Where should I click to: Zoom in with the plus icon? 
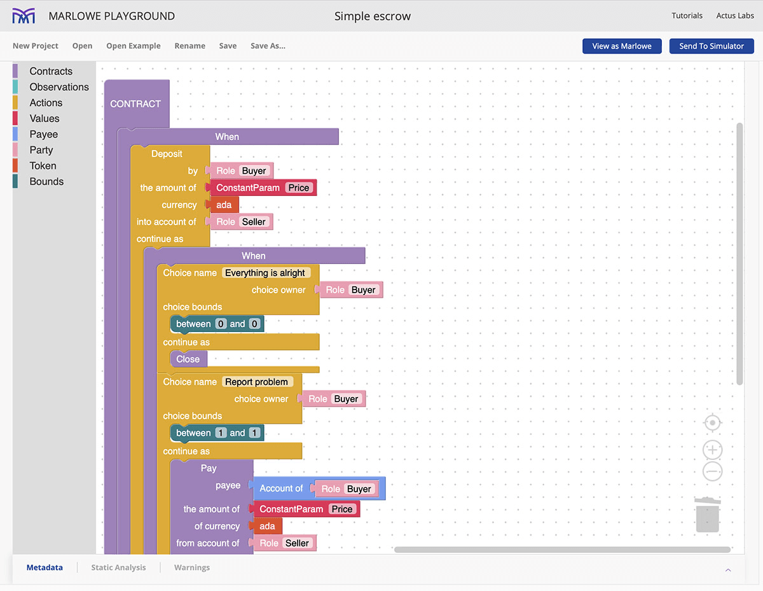coord(712,450)
